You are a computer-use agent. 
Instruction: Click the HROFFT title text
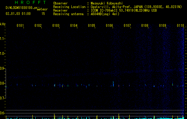click(30, 2)
